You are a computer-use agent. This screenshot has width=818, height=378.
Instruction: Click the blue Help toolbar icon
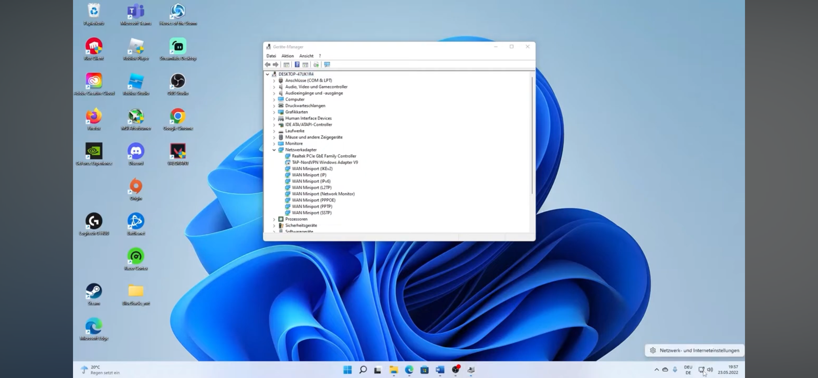point(297,65)
